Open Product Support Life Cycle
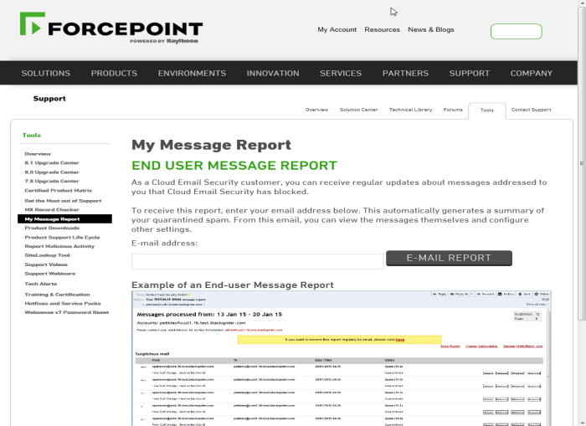Viewport: 586px width, 426px height. 62,238
